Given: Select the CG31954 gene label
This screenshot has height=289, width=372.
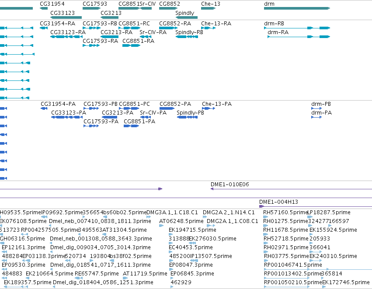Looking at the screenshot, I should pos(52,4).
